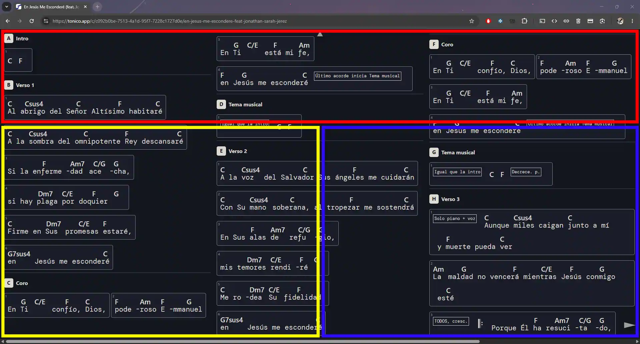
Task: Select the line Al abrigo del Señor Altísimo
Action: coord(85,107)
